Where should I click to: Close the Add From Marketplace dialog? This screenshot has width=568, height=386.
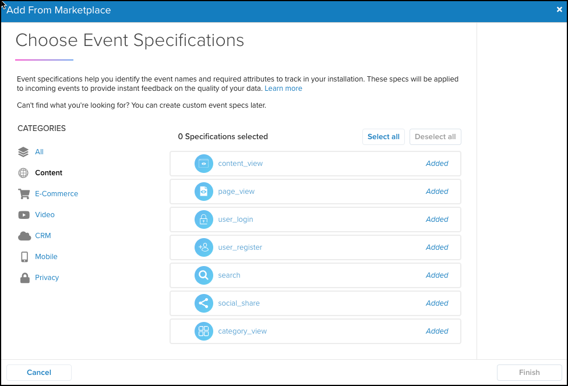click(559, 9)
